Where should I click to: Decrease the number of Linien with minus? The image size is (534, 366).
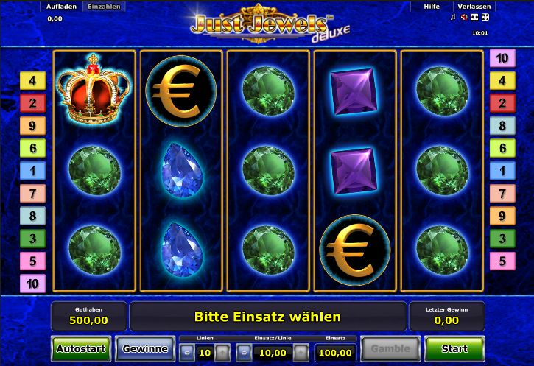tap(187, 353)
